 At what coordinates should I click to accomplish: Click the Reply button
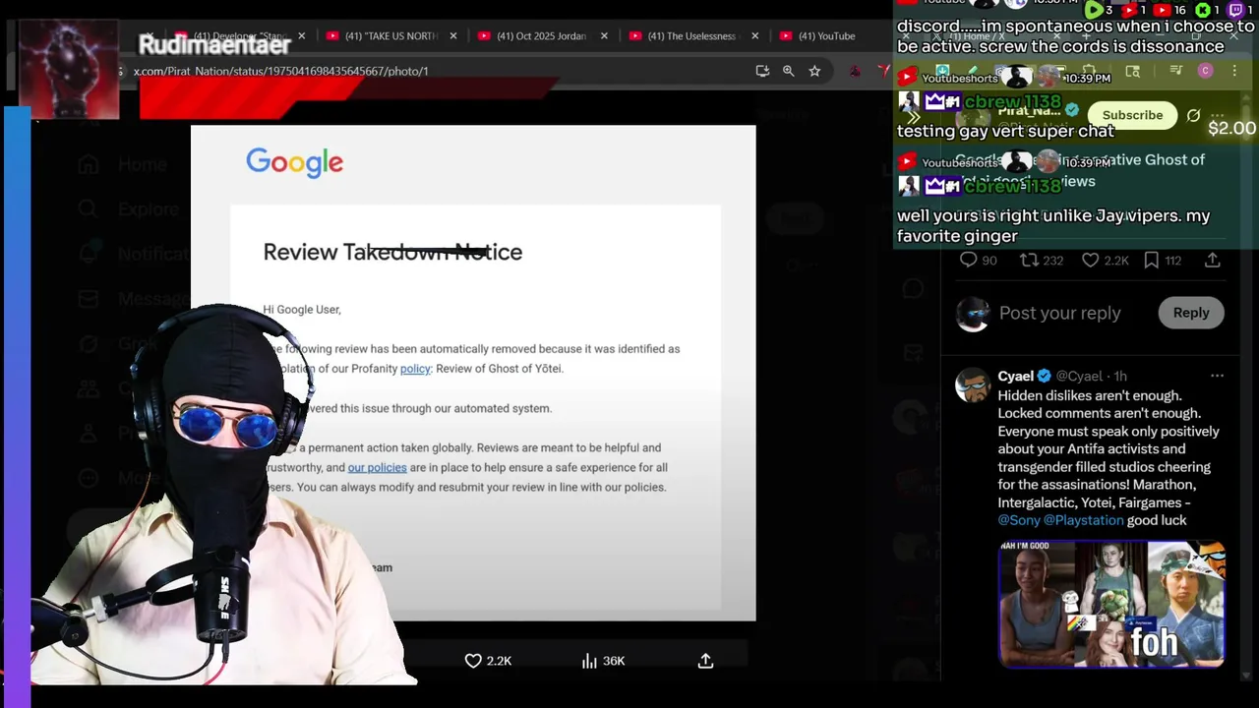1190,313
